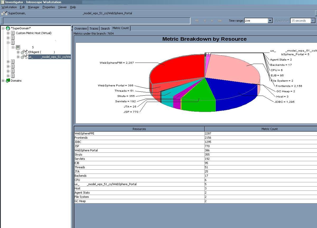Click the process icon beside the S node
This screenshot has height=228, width=317.
pos(18,47)
